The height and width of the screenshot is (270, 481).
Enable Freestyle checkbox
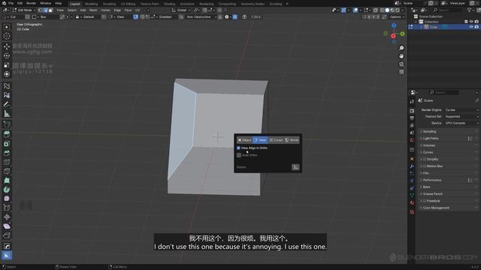coord(425,201)
